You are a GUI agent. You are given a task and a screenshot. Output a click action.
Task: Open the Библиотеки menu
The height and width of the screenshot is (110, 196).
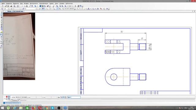(x=69, y=4)
